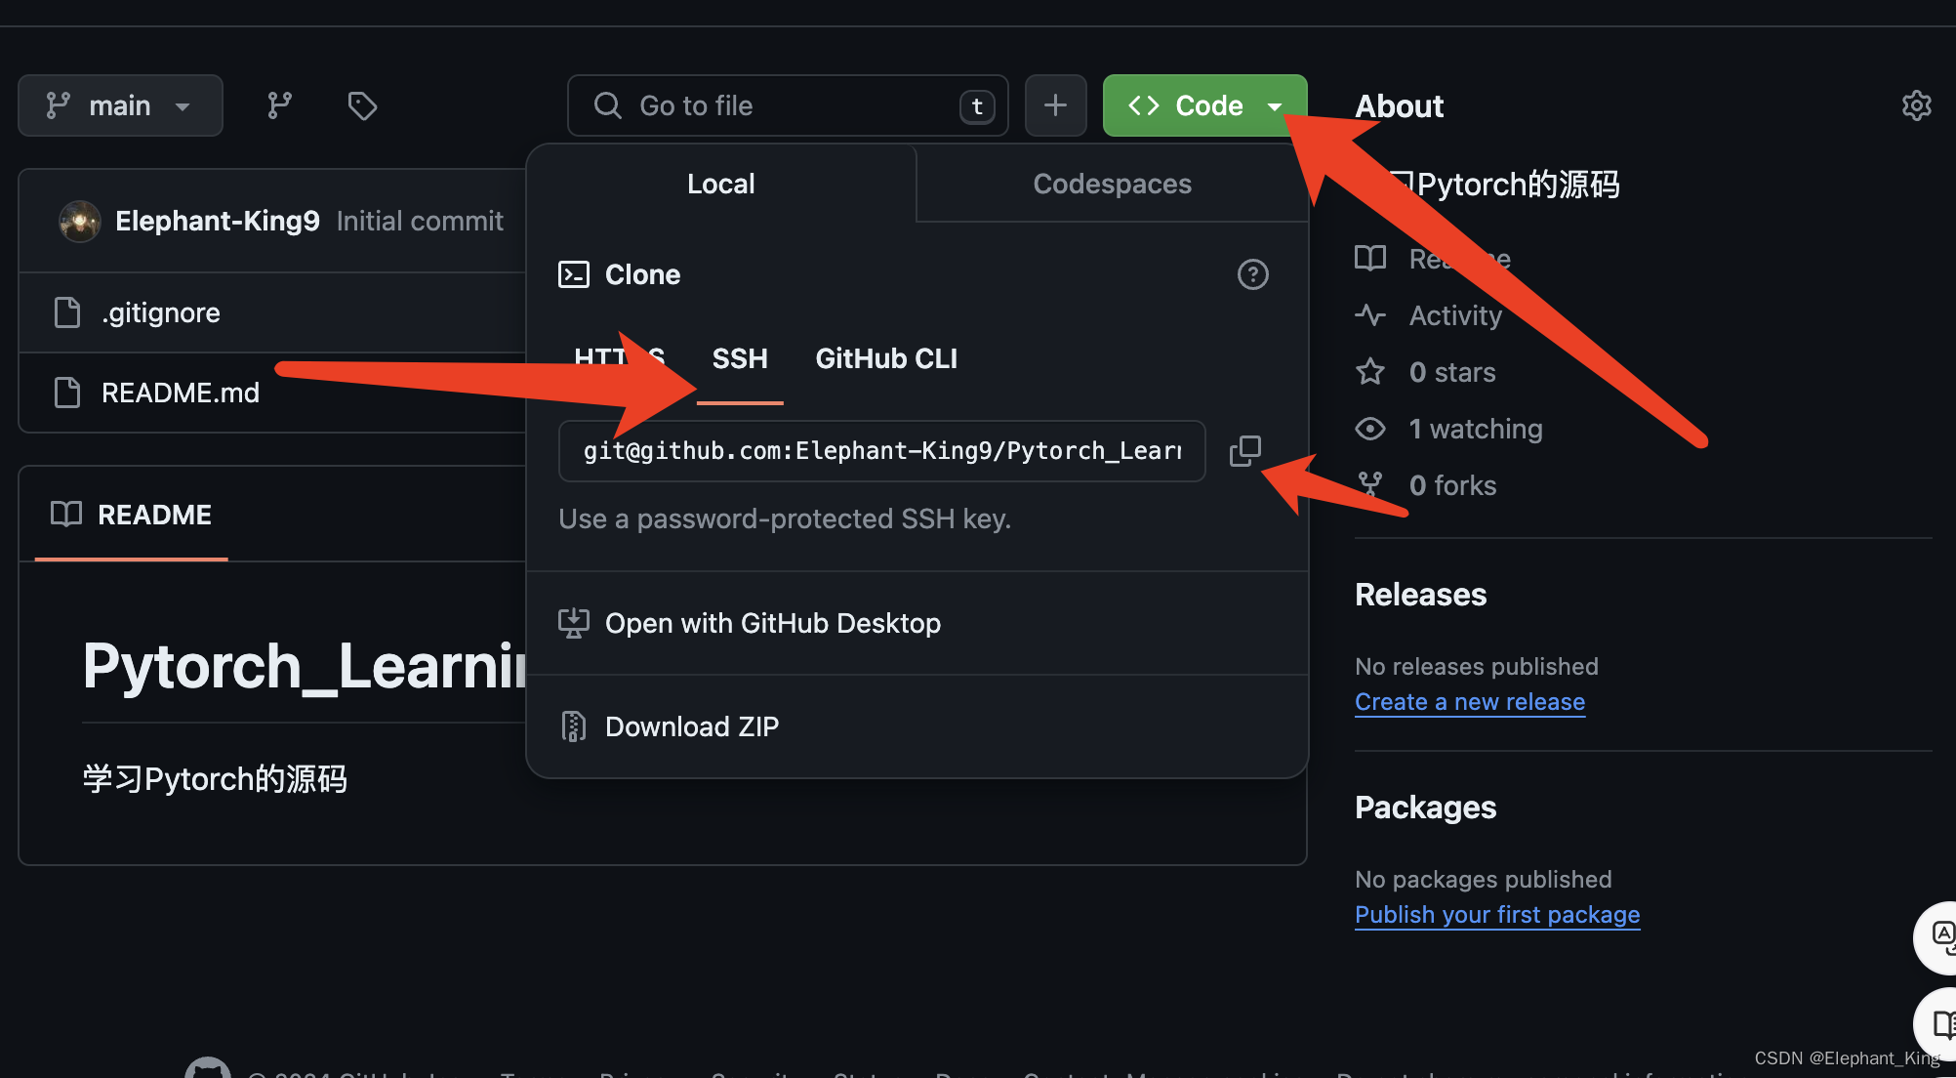Switch to the Local tab

[x=720, y=184]
